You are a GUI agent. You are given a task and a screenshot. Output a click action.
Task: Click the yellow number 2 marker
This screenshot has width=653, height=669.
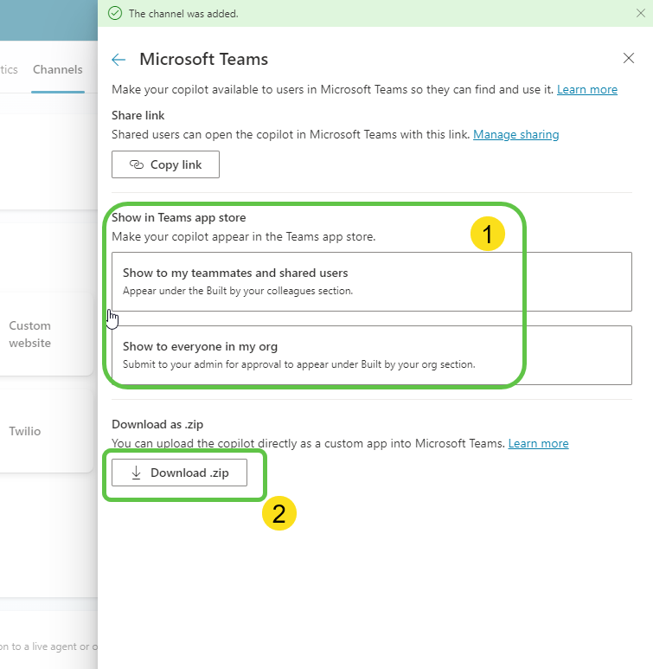pos(278,513)
